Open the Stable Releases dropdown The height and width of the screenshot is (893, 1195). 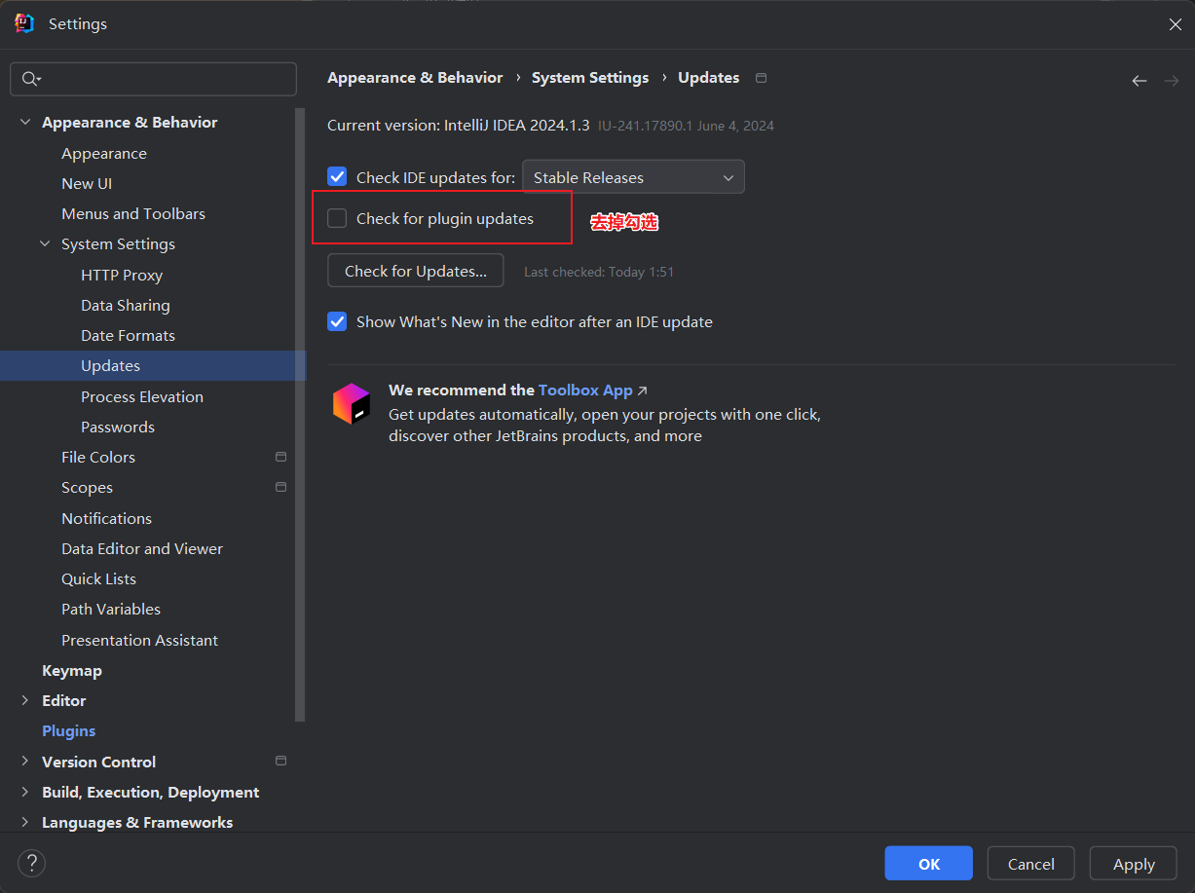(634, 177)
